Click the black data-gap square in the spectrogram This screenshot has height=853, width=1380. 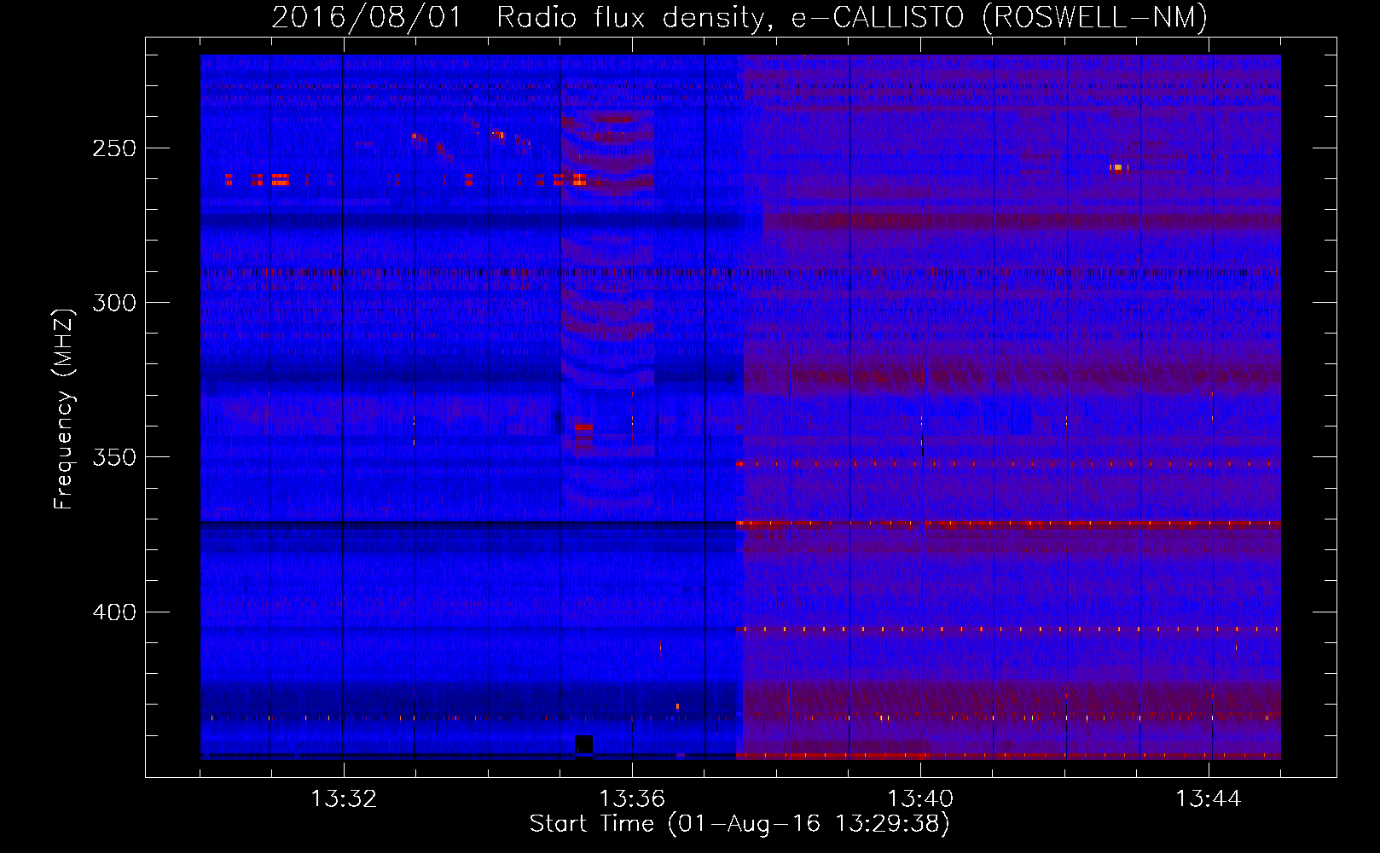[x=583, y=744]
